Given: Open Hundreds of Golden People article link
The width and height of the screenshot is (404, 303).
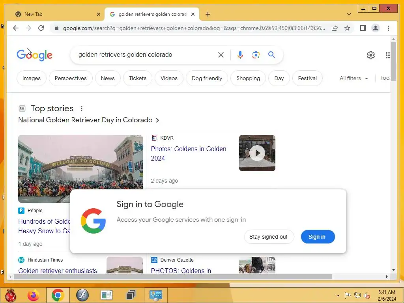Looking at the screenshot, I should [x=44, y=226].
